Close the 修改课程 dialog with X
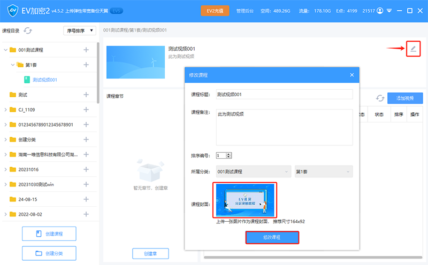Viewport: 428px width, 265px height. (x=351, y=75)
